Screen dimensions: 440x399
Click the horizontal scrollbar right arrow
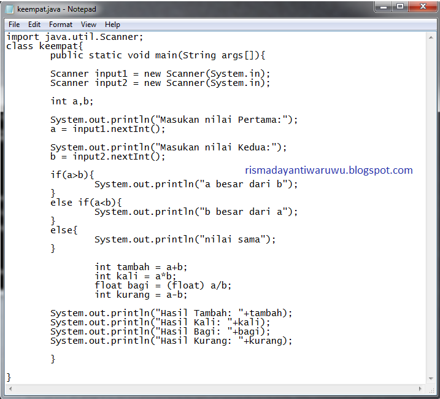click(420, 389)
